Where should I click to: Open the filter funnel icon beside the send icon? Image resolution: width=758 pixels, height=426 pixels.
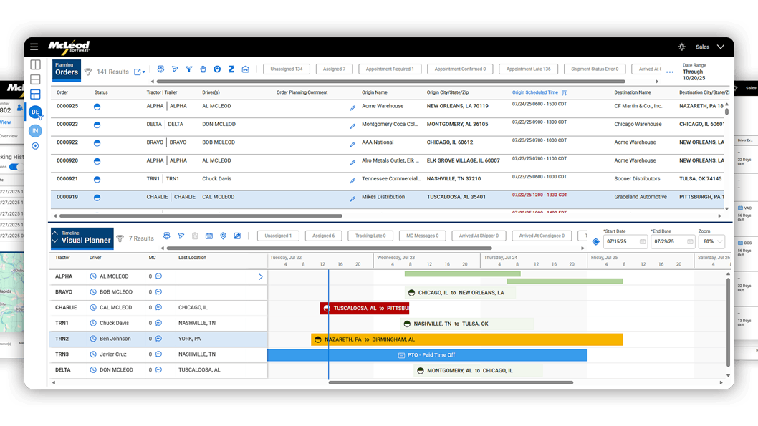point(188,69)
